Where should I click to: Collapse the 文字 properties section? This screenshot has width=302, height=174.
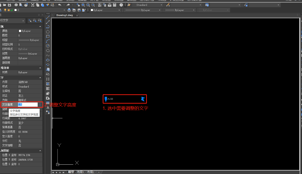pos(40,78)
